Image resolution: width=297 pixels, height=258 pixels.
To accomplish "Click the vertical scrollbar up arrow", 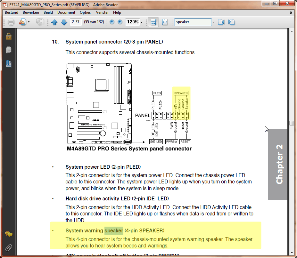I will (x=292, y=31).
